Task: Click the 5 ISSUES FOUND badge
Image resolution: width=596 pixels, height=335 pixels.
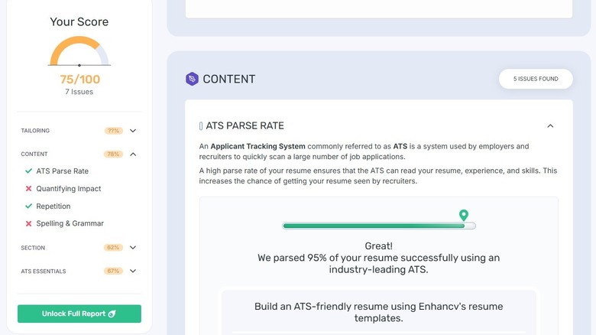Action: tap(536, 79)
